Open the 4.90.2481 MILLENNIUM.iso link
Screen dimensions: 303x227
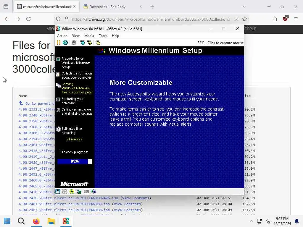(64, 204)
